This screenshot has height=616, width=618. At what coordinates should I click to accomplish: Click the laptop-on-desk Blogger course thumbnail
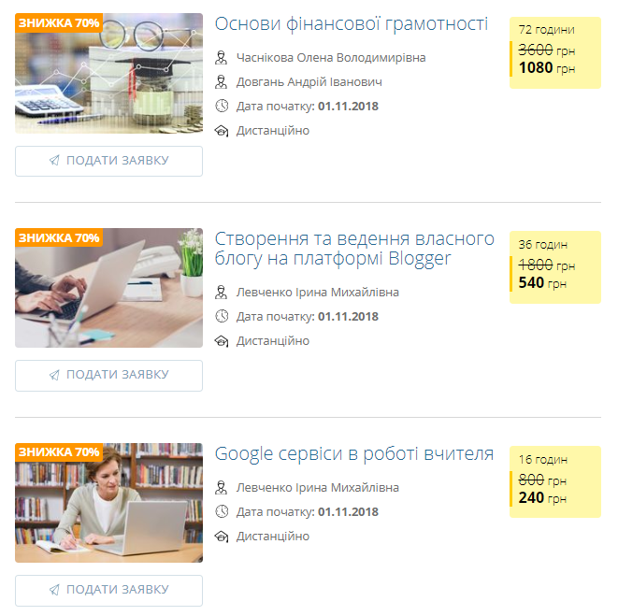click(x=108, y=288)
